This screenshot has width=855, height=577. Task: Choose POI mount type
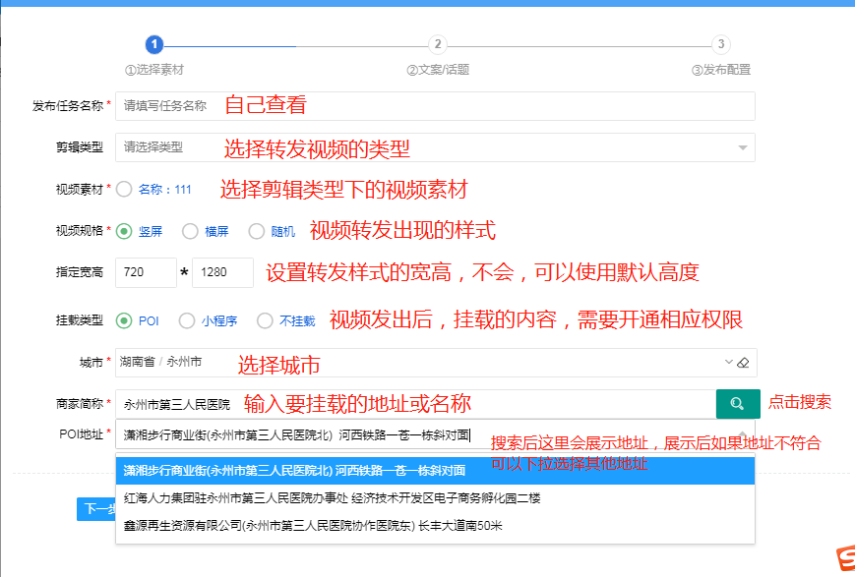click(x=124, y=320)
